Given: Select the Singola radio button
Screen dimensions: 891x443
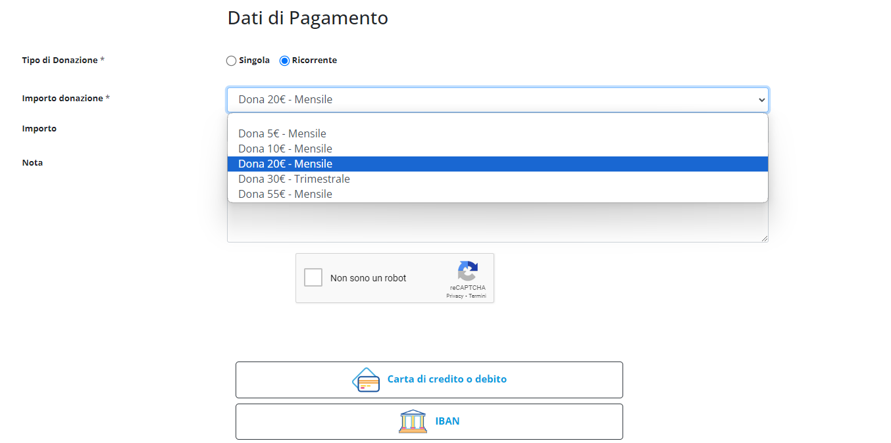Looking at the screenshot, I should click(231, 60).
